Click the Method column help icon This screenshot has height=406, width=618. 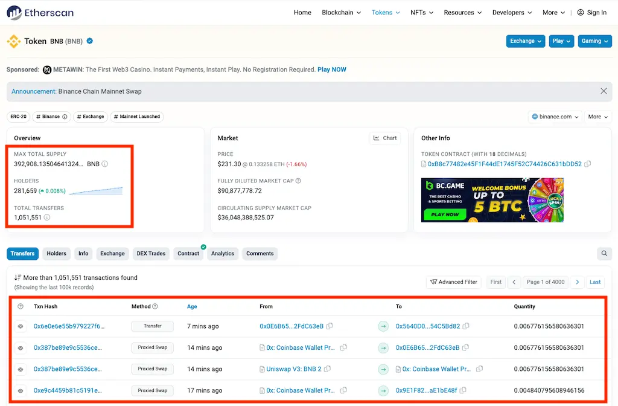coord(155,306)
